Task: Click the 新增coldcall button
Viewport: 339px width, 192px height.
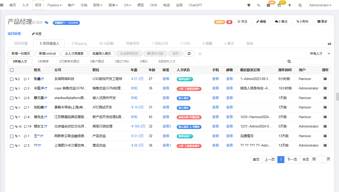Action: coord(47,54)
